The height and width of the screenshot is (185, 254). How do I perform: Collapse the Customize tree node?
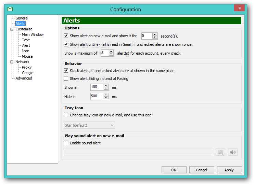coord(12,29)
